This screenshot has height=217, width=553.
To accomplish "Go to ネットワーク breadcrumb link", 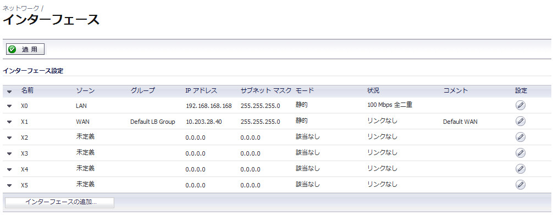I will 21,8.
